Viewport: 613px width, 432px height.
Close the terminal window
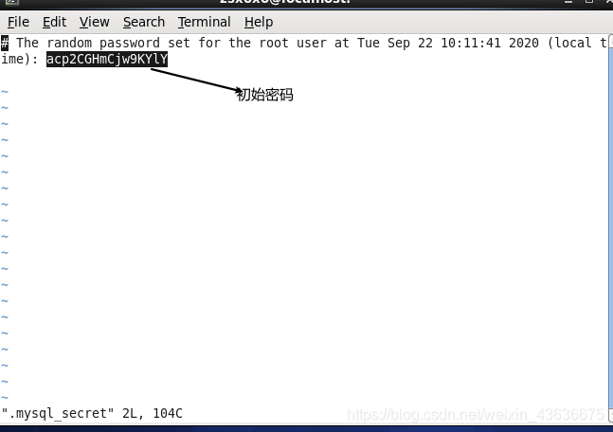[608, 2]
